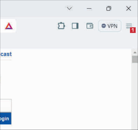Focus the input field above Login
Screen dimensions: 138x130
coord(6,106)
